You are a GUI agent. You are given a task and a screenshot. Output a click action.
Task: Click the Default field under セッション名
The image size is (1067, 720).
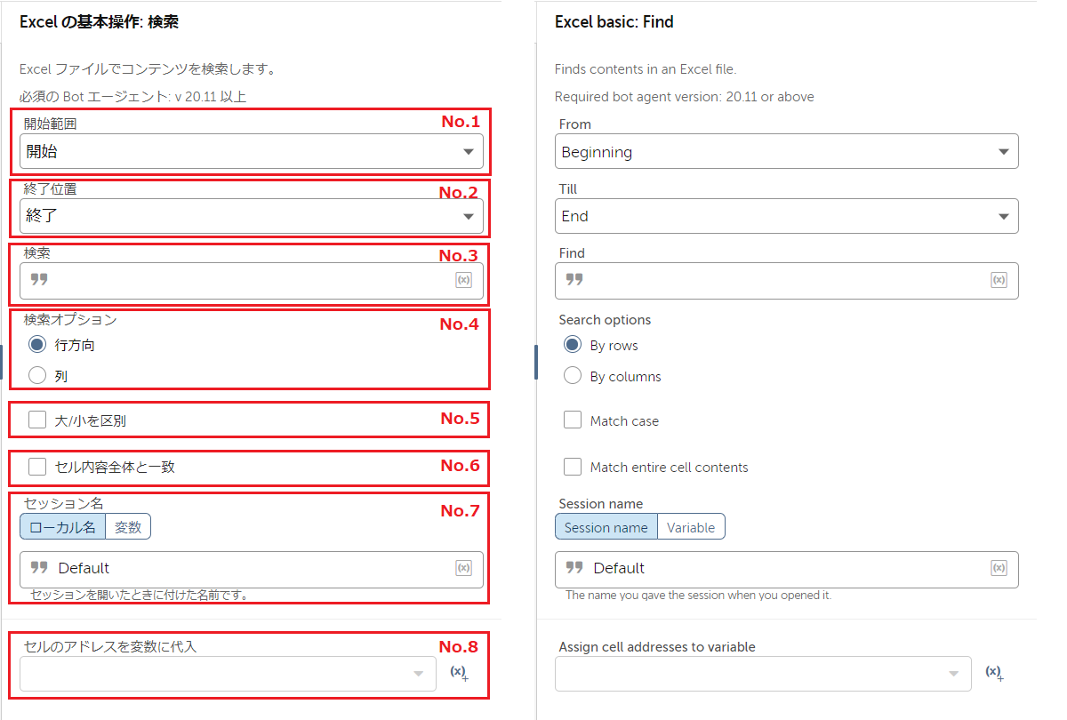(252, 569)
